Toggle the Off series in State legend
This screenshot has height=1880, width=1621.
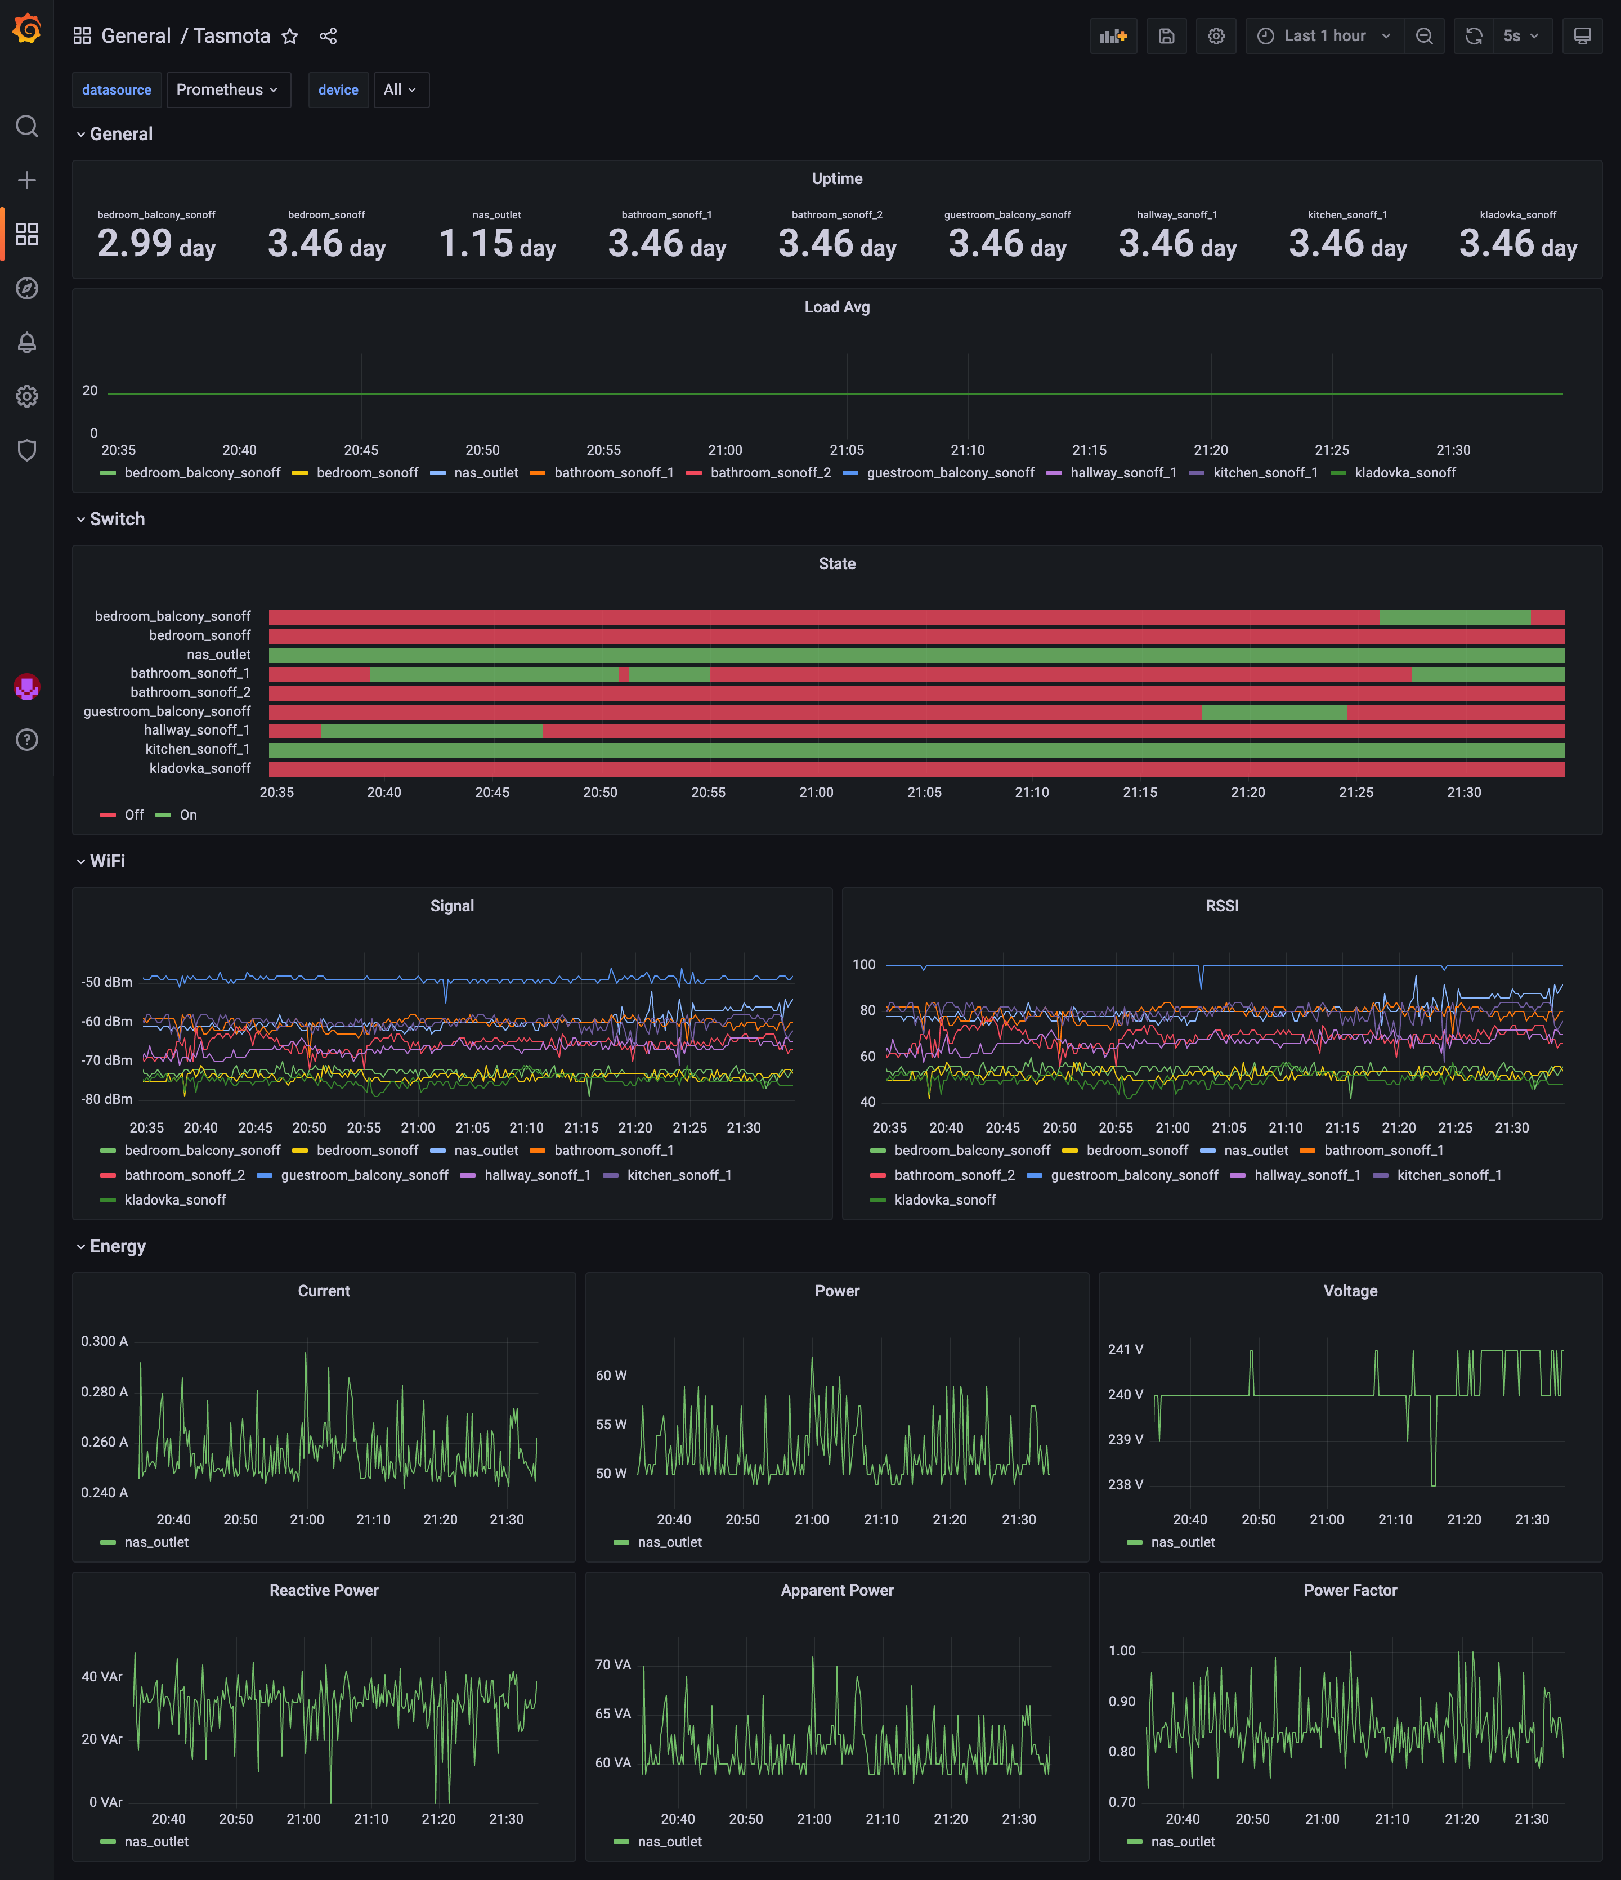(x=133, y=815)
